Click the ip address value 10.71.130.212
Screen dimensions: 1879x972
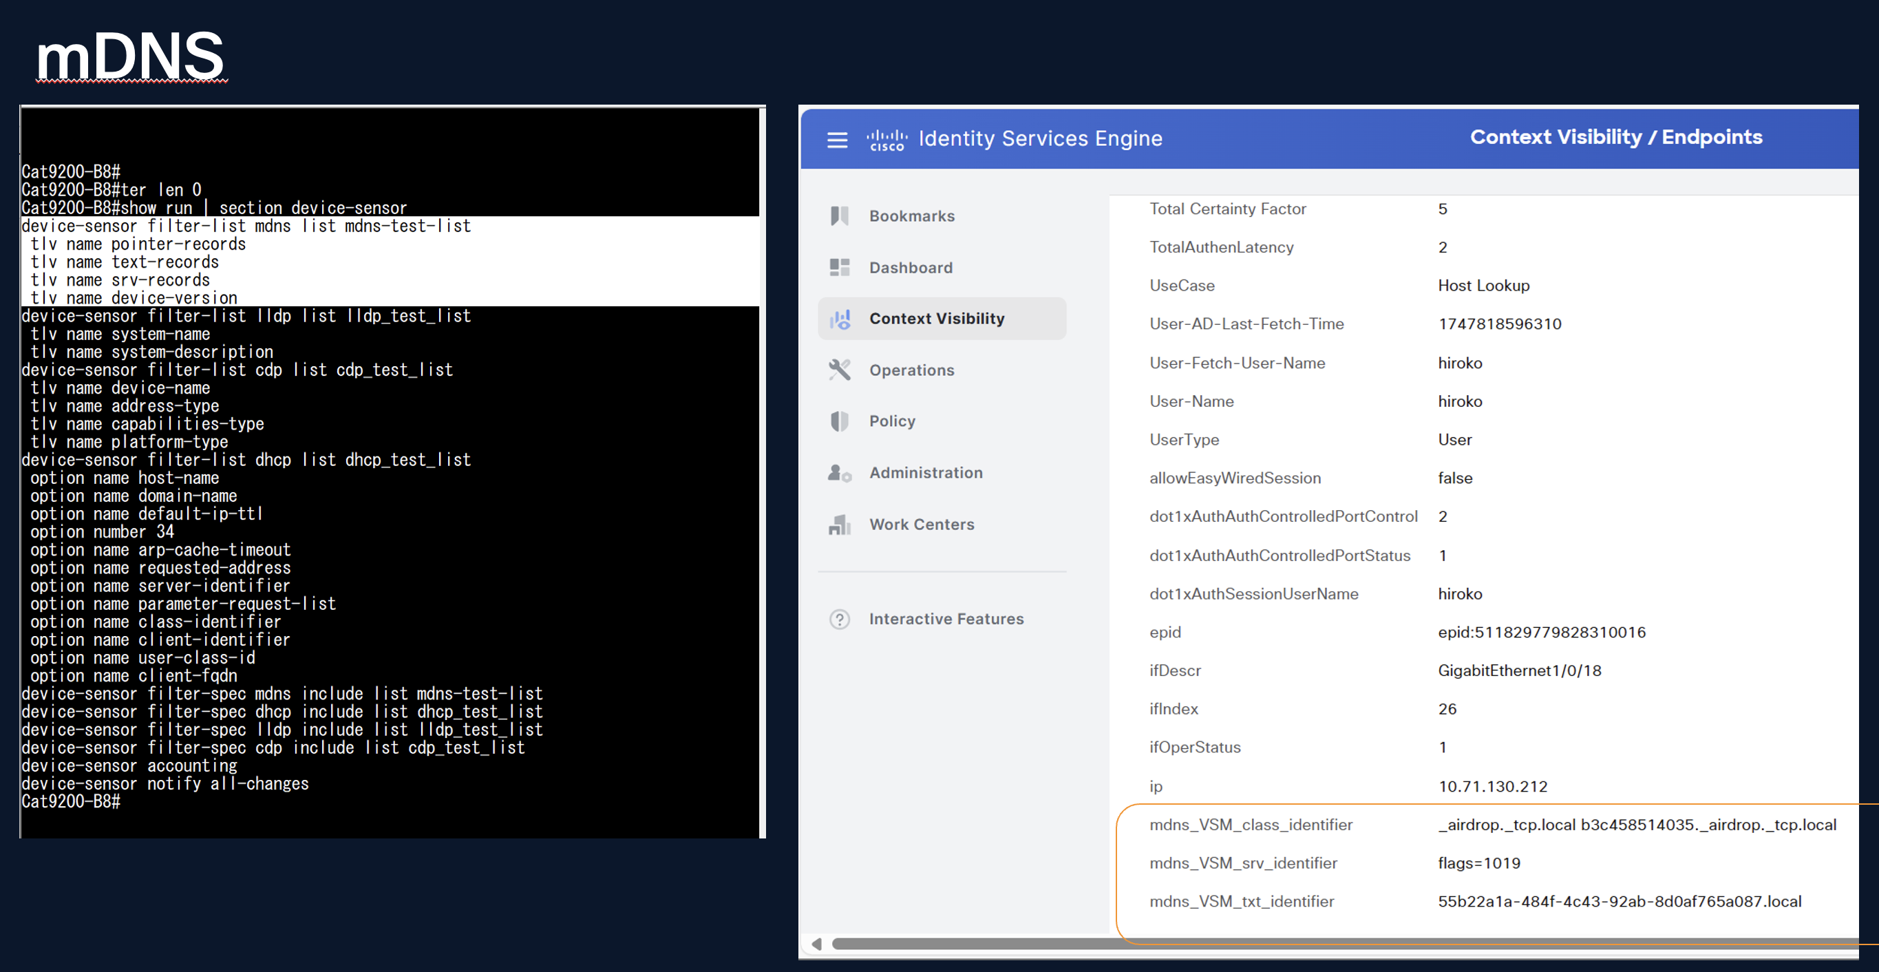click(1492, 786)
